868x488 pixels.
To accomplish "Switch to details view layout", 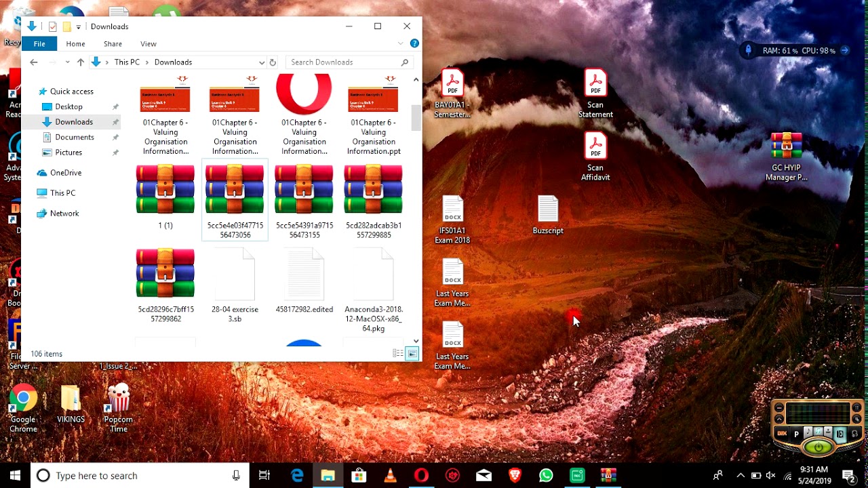I will 398,354.
